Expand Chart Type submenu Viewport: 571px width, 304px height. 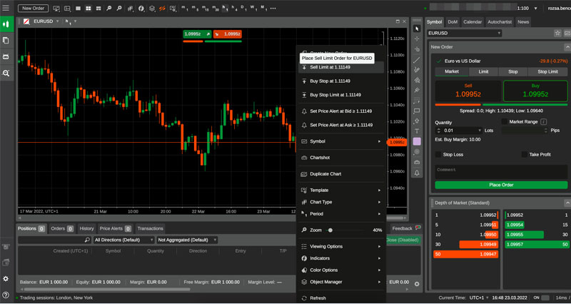341,202
